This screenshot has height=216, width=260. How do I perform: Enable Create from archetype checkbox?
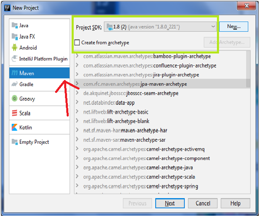point(77,43)
